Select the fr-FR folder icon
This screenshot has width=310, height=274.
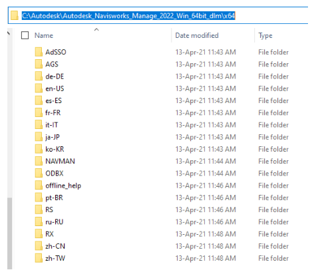[39, 112]
